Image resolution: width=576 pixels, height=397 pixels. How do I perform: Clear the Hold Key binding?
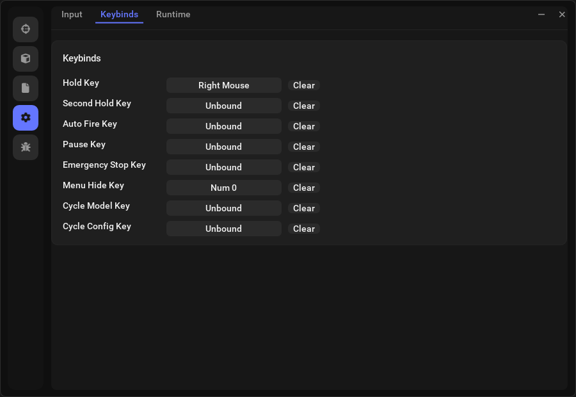tap(304, 85)
